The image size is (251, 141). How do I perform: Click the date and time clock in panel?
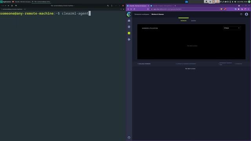point(242,2)
